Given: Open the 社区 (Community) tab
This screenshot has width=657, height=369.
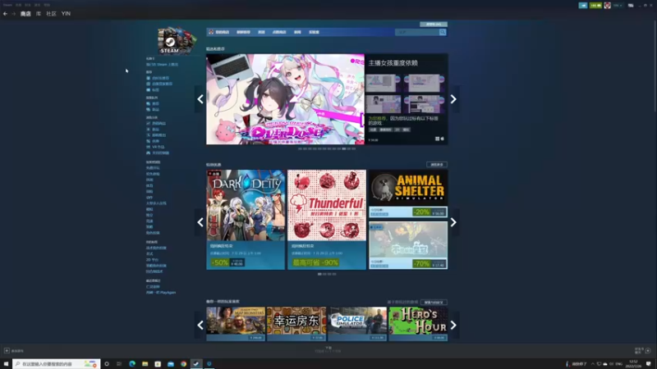Looking at the screenshot, I should (51, 14).
